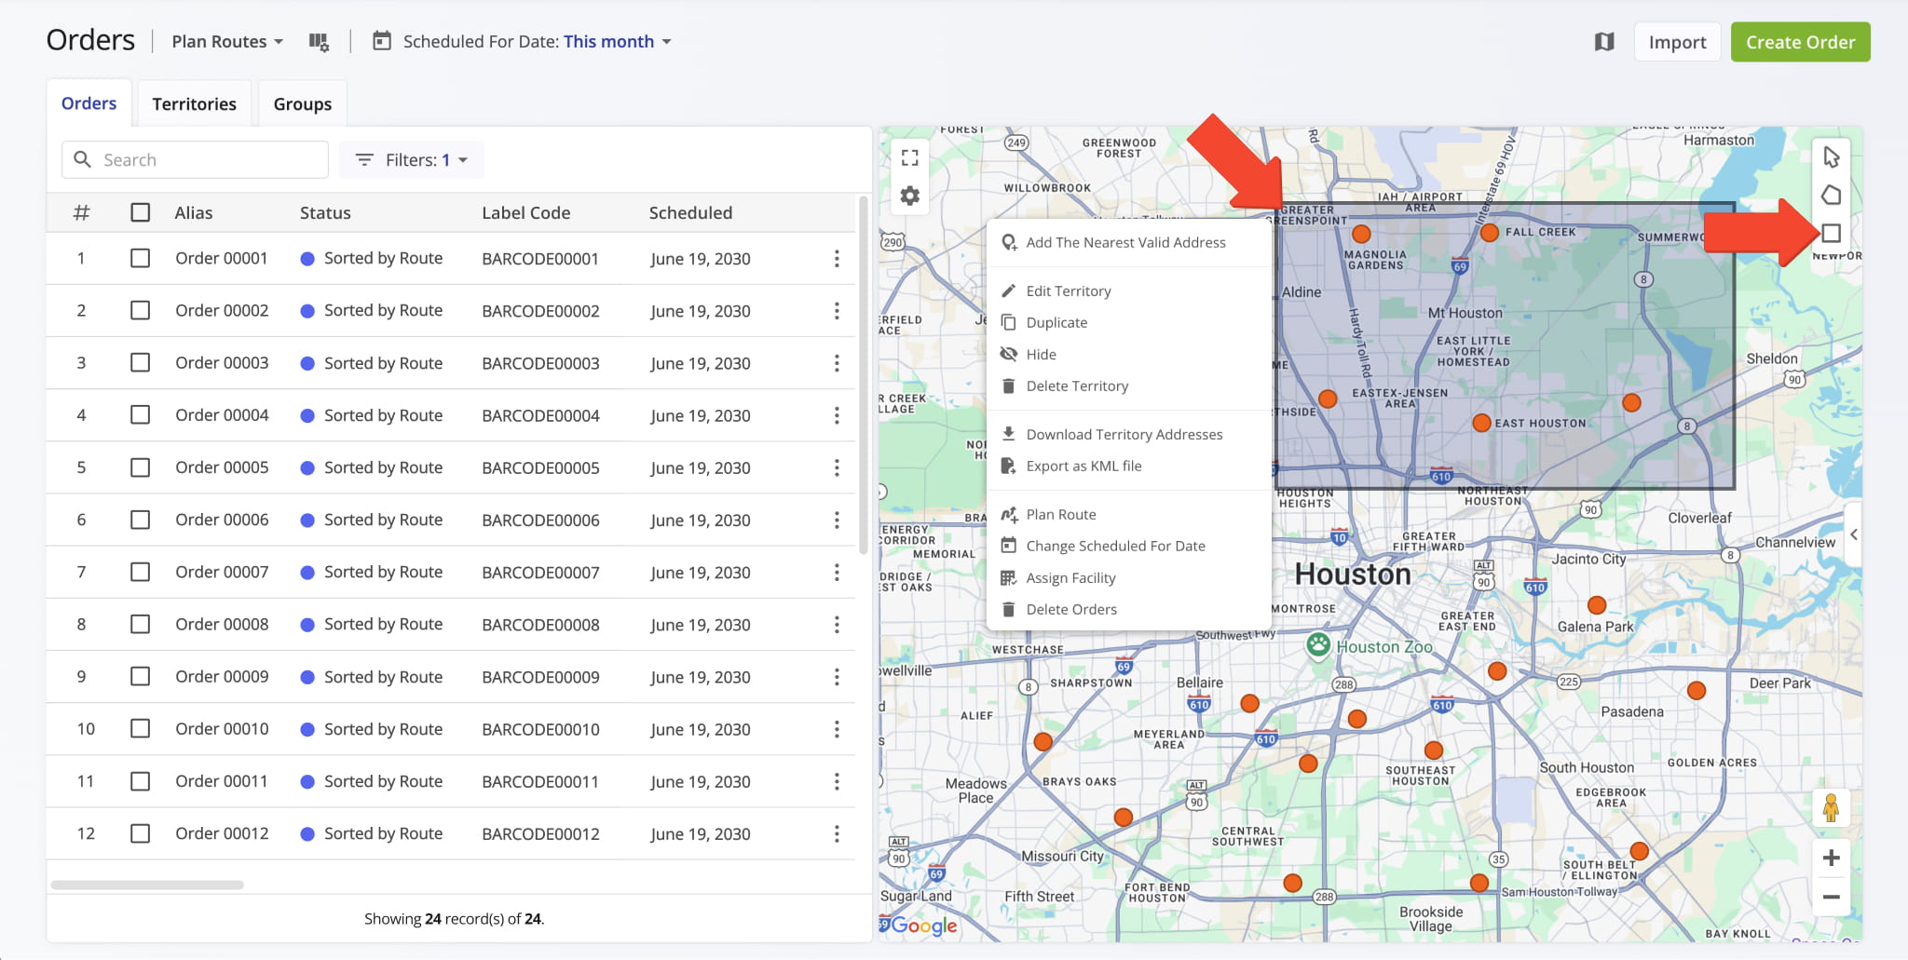This screenshot has width=1908, height=960.
Task: Sort by the Status column header
Action: [x=325, y=213]
